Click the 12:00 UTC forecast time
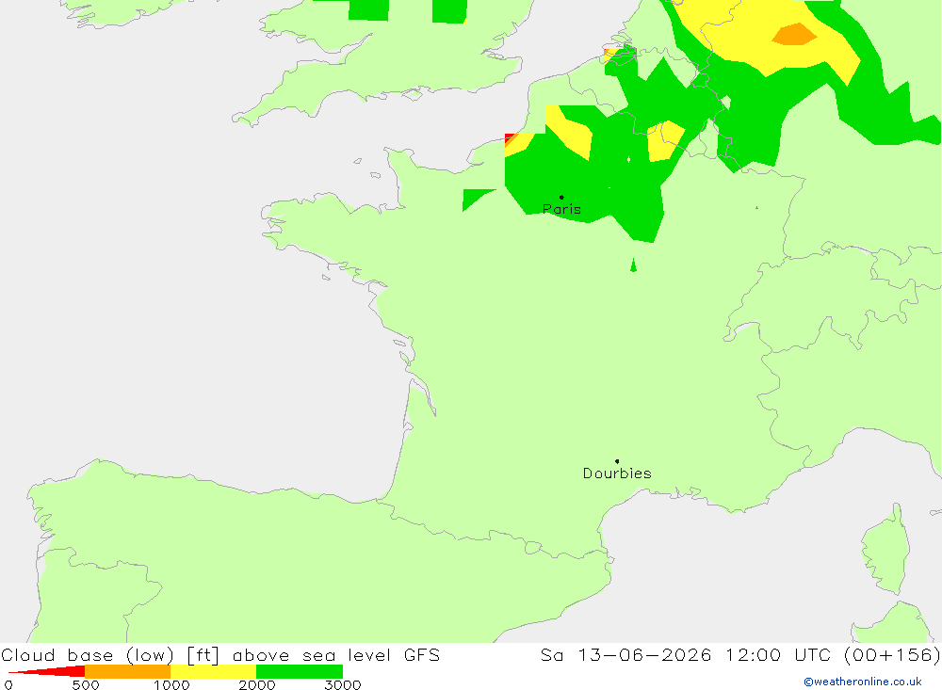The image size is (942, 690). coord(778,655)
